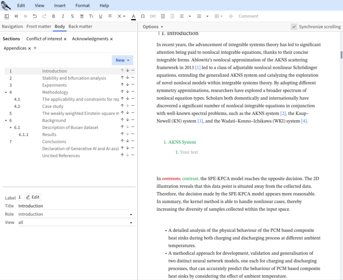Viewport: 343px width, 280px height.
Task: Remove the Methodology section with minus
Action: tap(133, 92)
